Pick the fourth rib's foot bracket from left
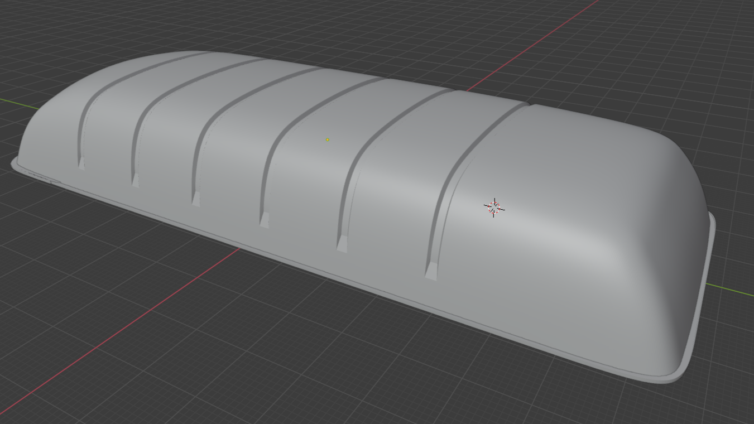The image size is (754, 424). (x=265, y=220)
